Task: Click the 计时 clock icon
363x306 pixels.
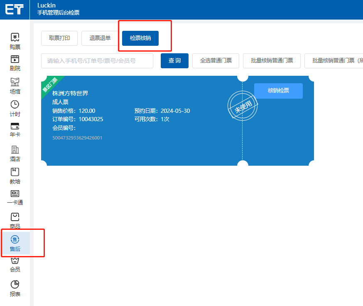Action: [x=15, y=104]
